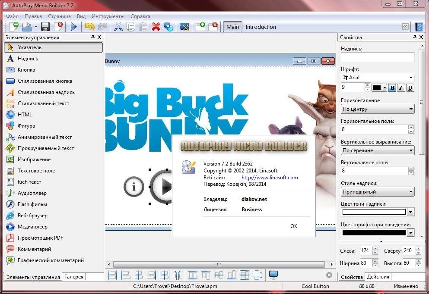Run preview with blue play icon
Image resolution: width=429 pixels, height=294 pixels.
[x=73, y=27]
